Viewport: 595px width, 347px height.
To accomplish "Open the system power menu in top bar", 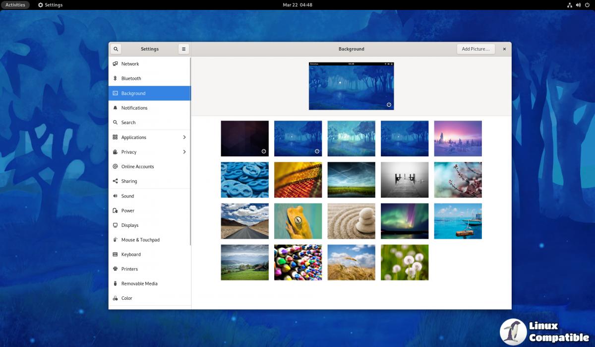I will [x=587, y=5].
